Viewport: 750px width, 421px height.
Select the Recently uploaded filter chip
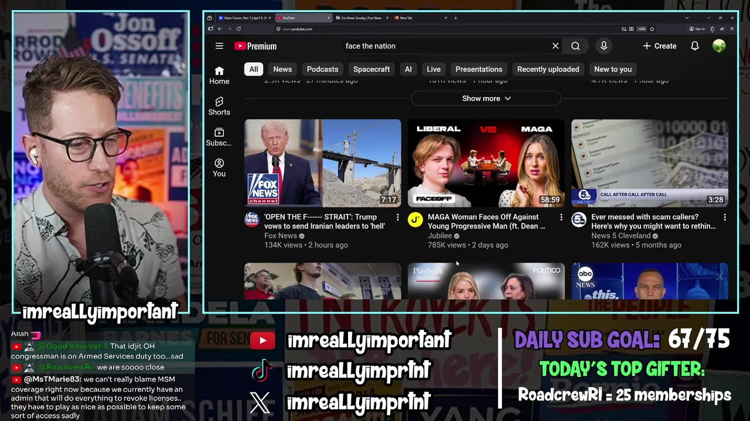click(548, 69)
